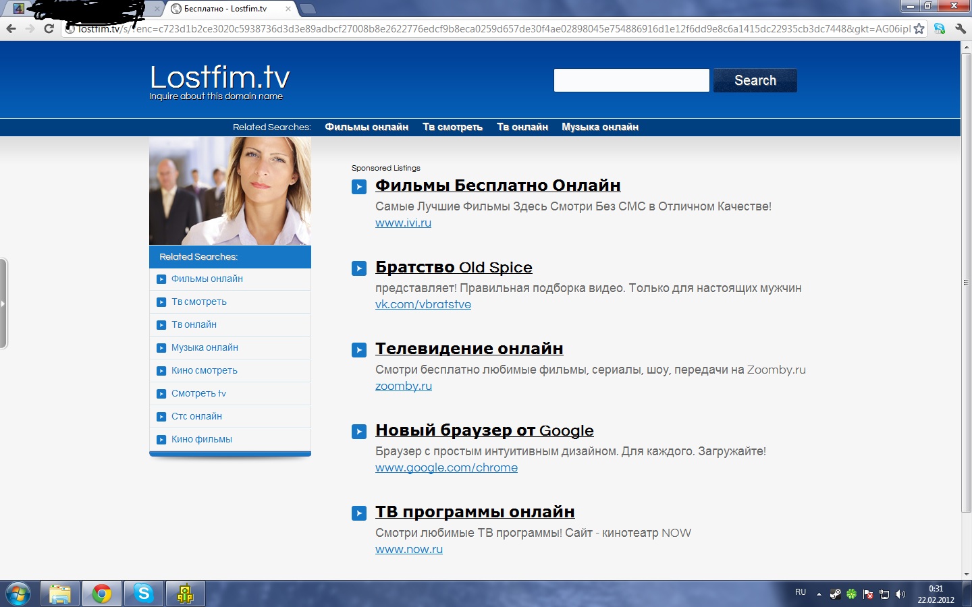
Task: Select sidebar link Смотреть tv
Action: click(198, 393)
